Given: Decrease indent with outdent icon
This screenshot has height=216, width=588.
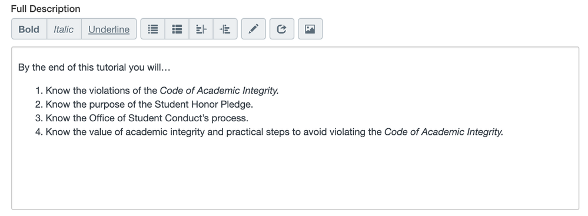Looking at the screenshot, I should point(201,29).
